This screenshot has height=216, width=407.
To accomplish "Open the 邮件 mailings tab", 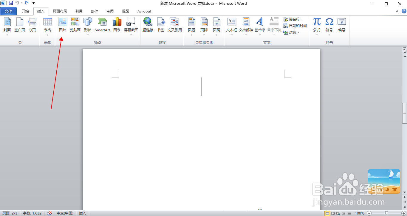I will point(95,11).
